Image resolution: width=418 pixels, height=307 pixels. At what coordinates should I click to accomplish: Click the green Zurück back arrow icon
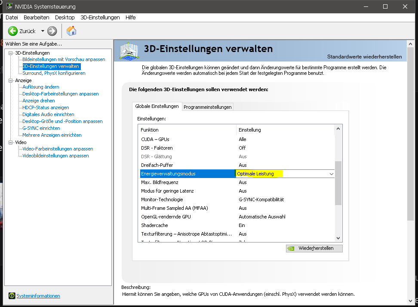click(x=12, y=31)
